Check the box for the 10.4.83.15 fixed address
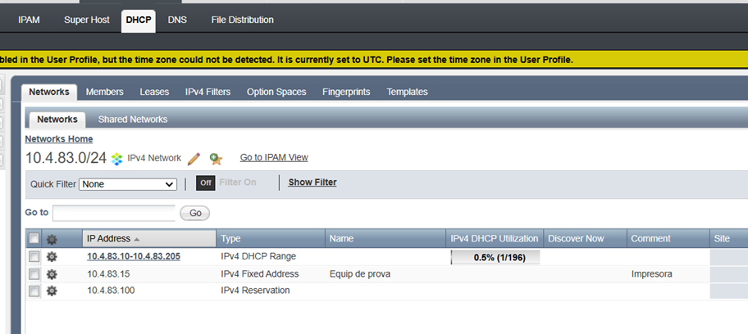Screen dimensions: 748x334 pyautogui.click(x=34, y=273)
